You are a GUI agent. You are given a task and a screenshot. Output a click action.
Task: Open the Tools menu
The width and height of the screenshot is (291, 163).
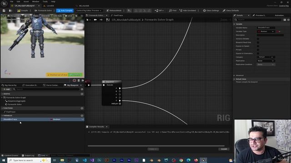[x=45, y=1]
